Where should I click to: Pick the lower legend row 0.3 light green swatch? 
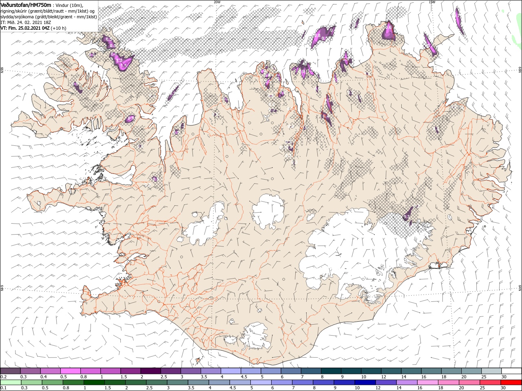click(x=31, y=382)
